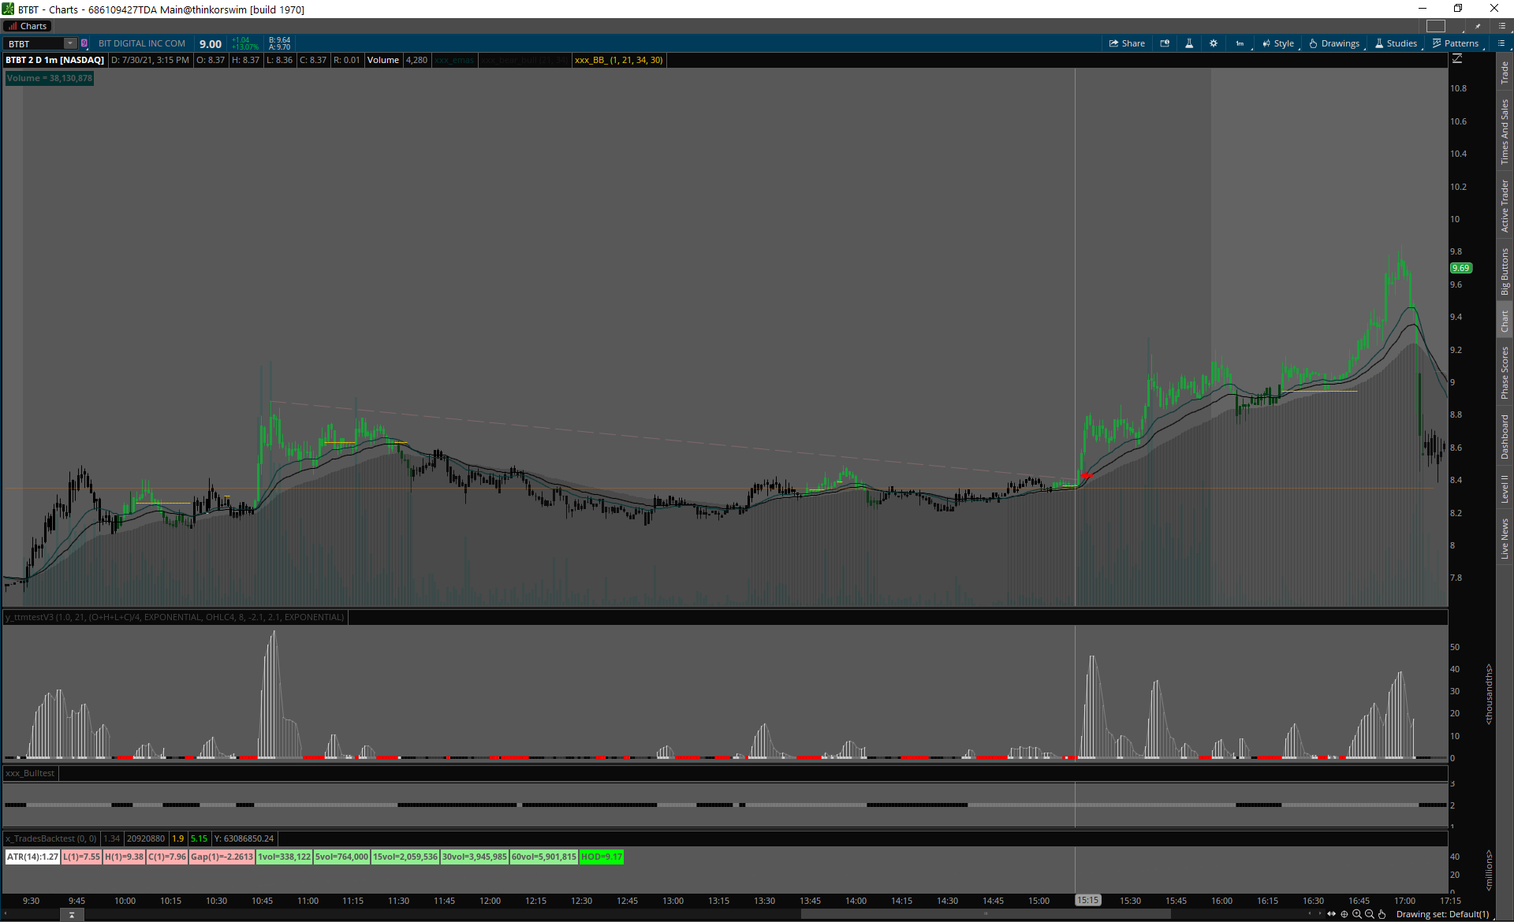Click the expand time axis arrows icon
The height and width of the screenshot is (922, 1514).
pyautogui.click(x=1332, y=914)
